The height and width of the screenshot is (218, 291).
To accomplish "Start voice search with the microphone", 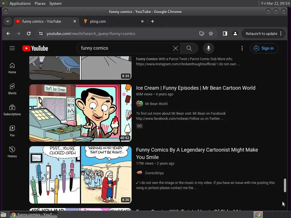I will point(209,48).
